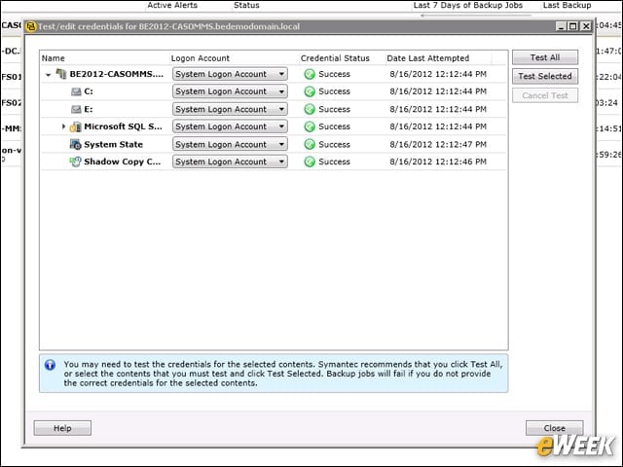Close the credentials dialog with Close button

tap(554, 428)
